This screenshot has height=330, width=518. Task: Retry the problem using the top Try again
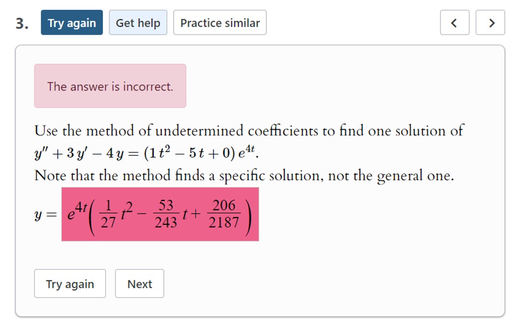click(72, 23)
